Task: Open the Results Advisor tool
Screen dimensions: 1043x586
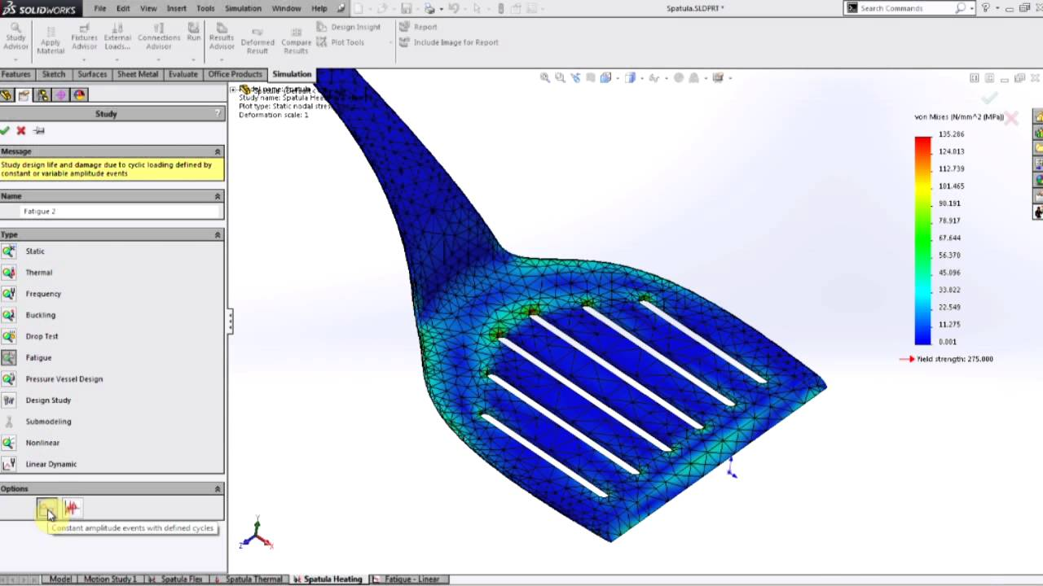Action: 222,37
